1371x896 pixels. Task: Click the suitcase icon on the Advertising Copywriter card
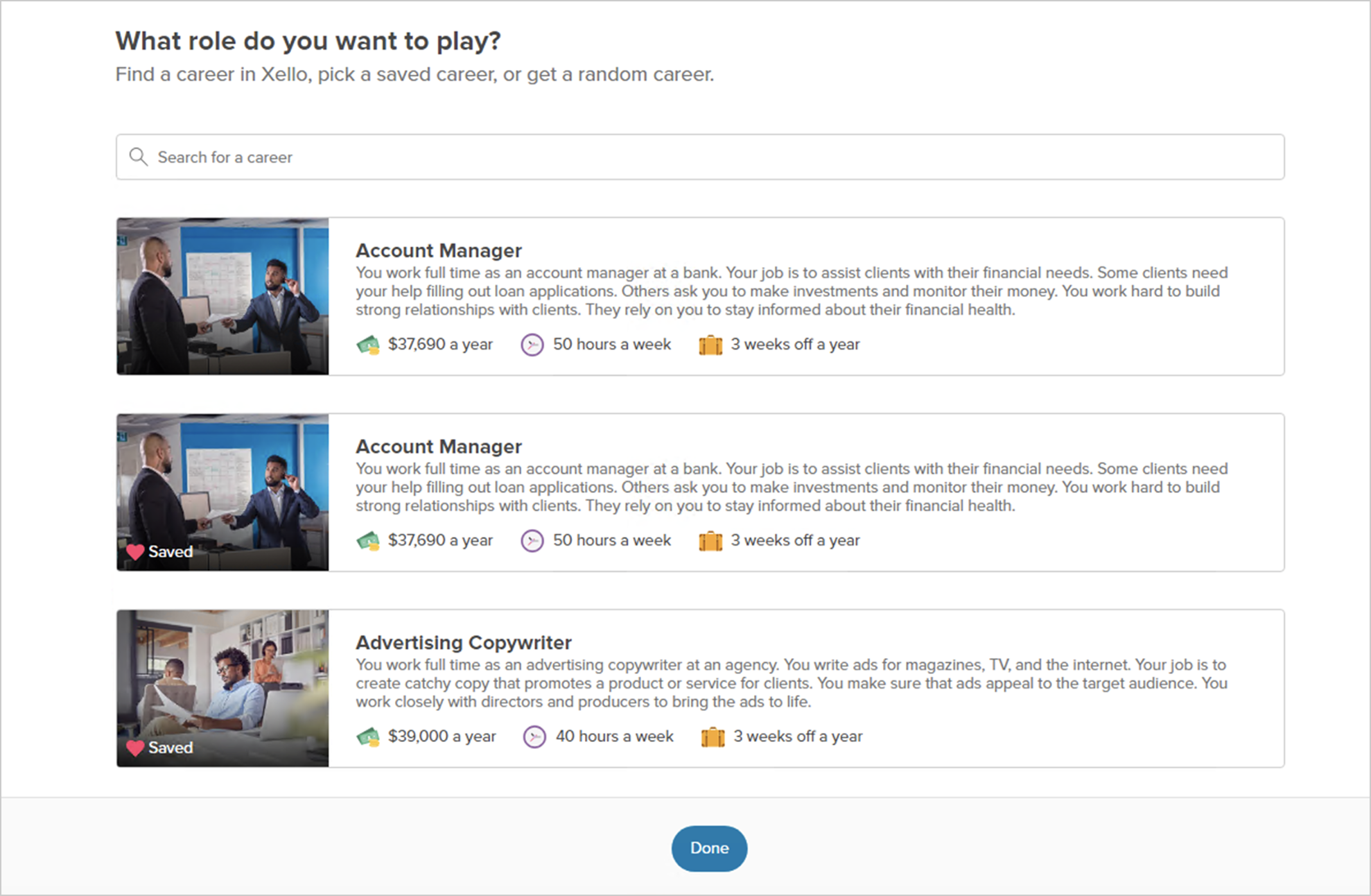[713, 736]
